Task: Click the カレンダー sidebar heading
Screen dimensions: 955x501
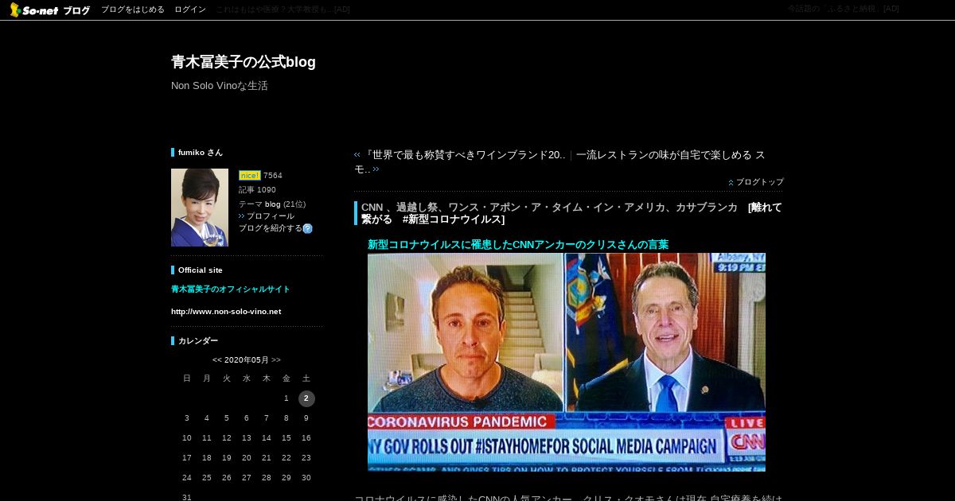Action: [x=198, y=341]
